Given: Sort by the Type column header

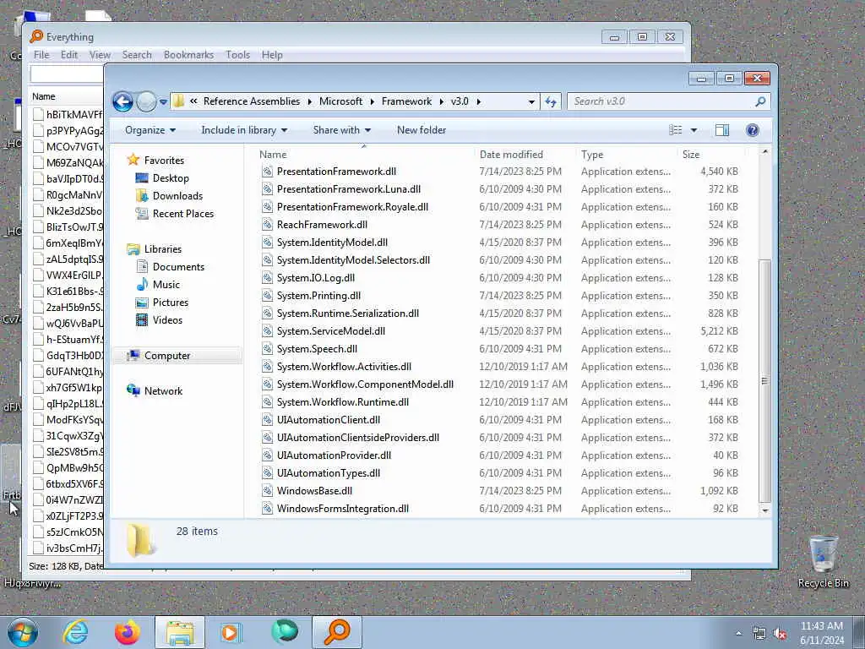Looking at the screenshot, I should (x=592, y=155).
